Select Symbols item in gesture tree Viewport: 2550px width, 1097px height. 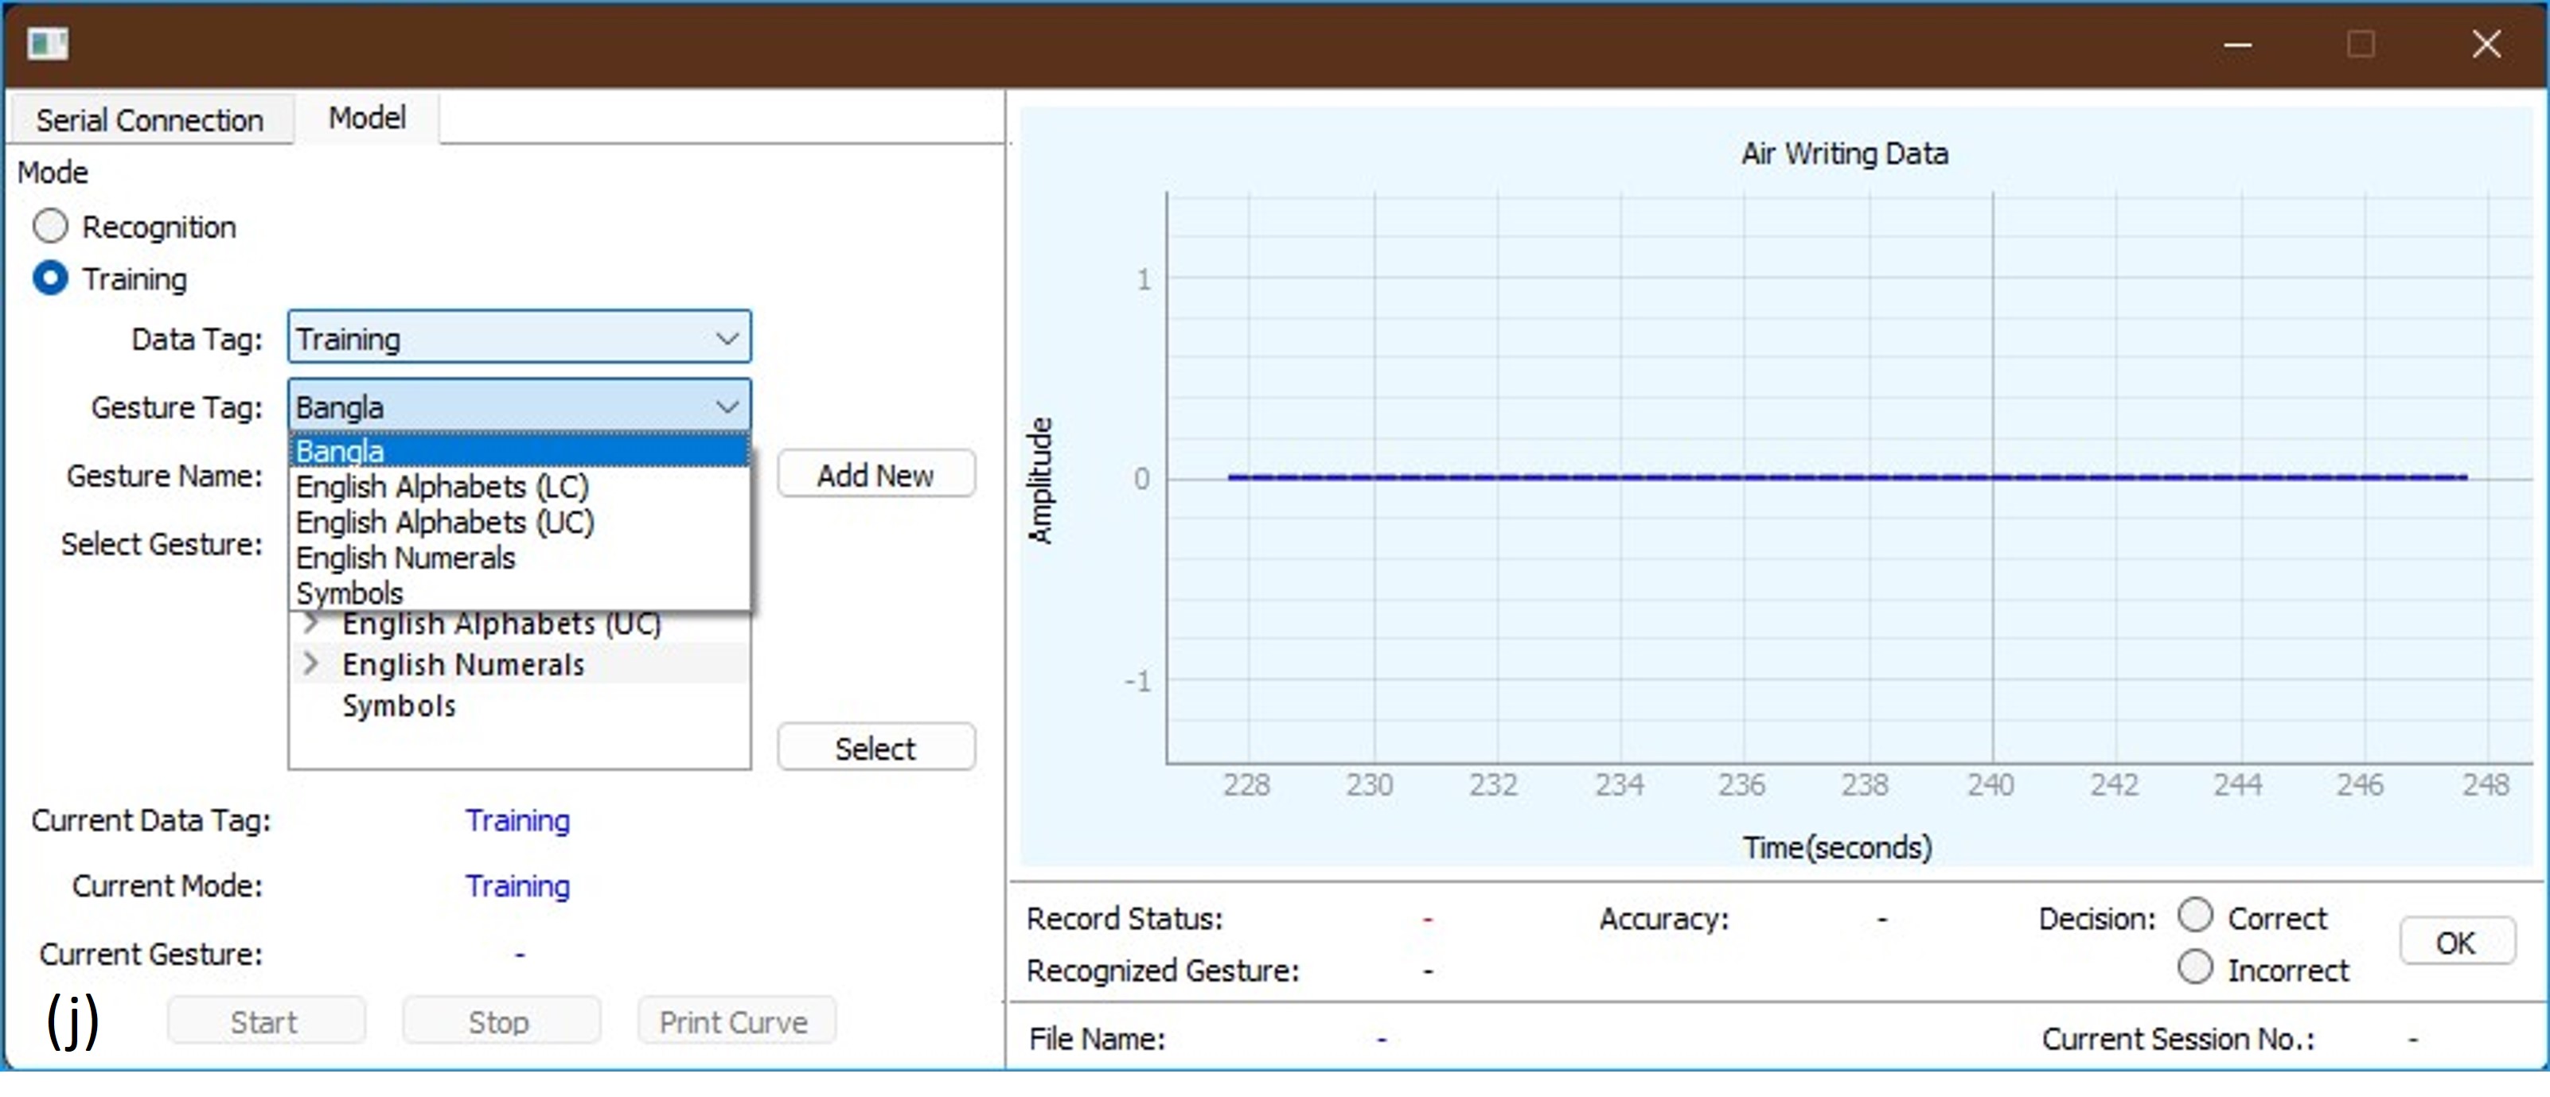pos(399,706)
